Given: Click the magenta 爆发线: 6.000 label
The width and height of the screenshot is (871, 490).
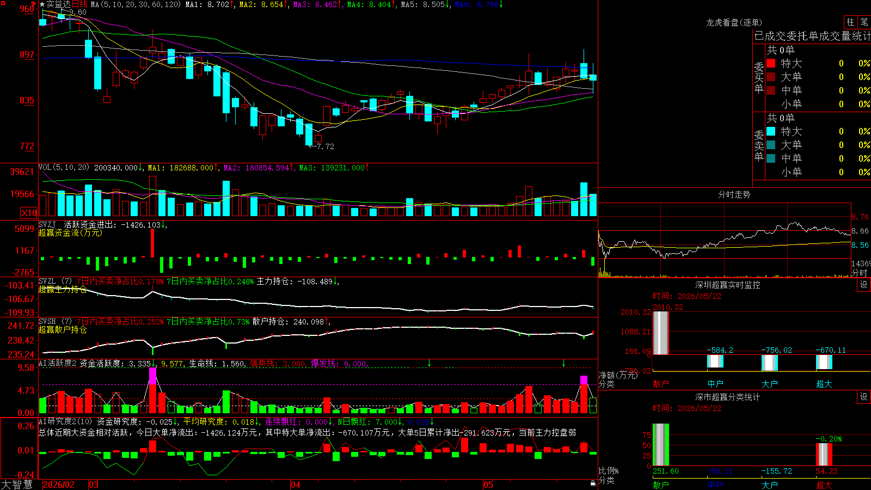Looking at the screenshot, I should click(339, 363).
